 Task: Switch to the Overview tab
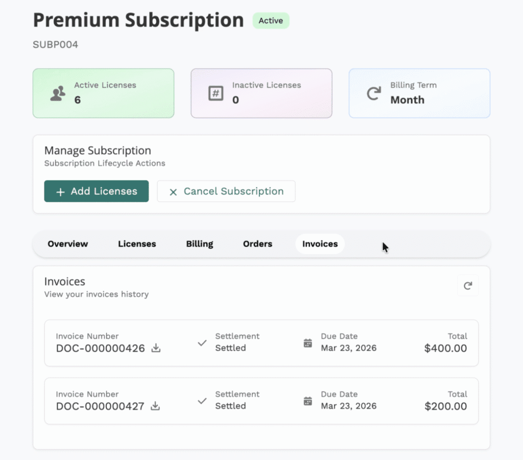(x=67, y=244)
